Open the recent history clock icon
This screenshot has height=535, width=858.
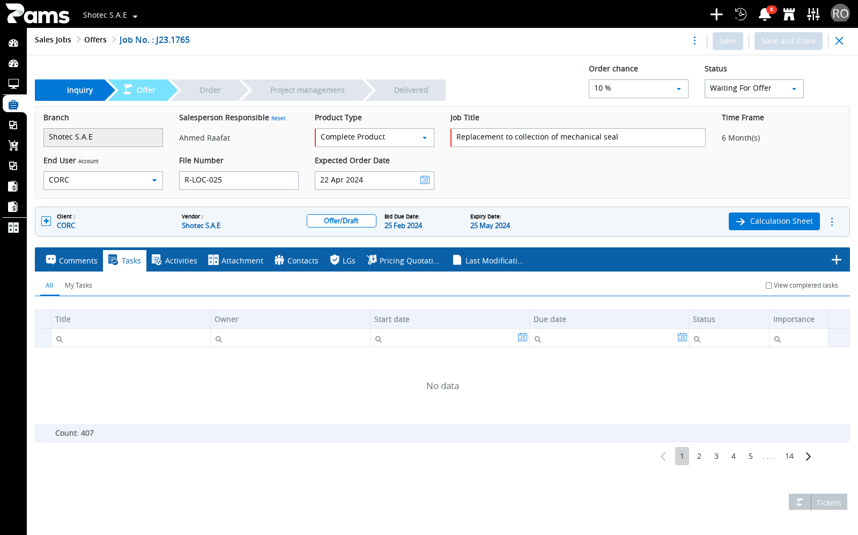click(x=741, y=14)
